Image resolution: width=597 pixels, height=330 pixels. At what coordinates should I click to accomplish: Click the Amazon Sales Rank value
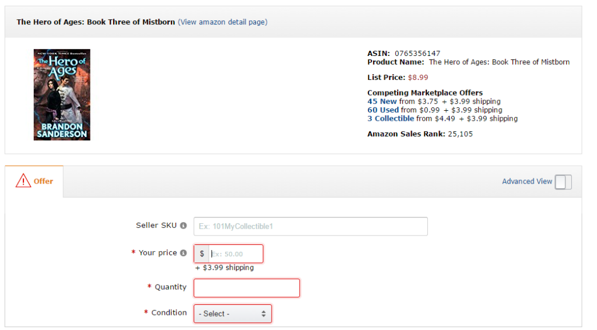(460, 134)
